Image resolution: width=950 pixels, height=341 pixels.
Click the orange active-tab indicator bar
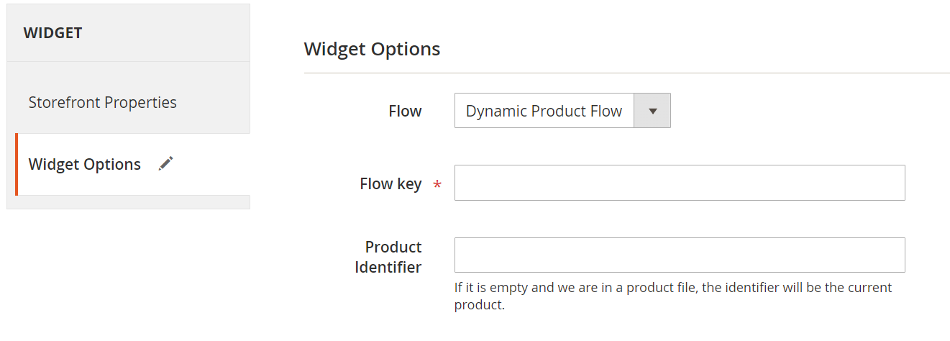pos(16,164)
